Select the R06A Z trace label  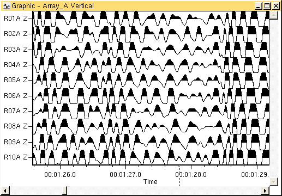[16, 95]
